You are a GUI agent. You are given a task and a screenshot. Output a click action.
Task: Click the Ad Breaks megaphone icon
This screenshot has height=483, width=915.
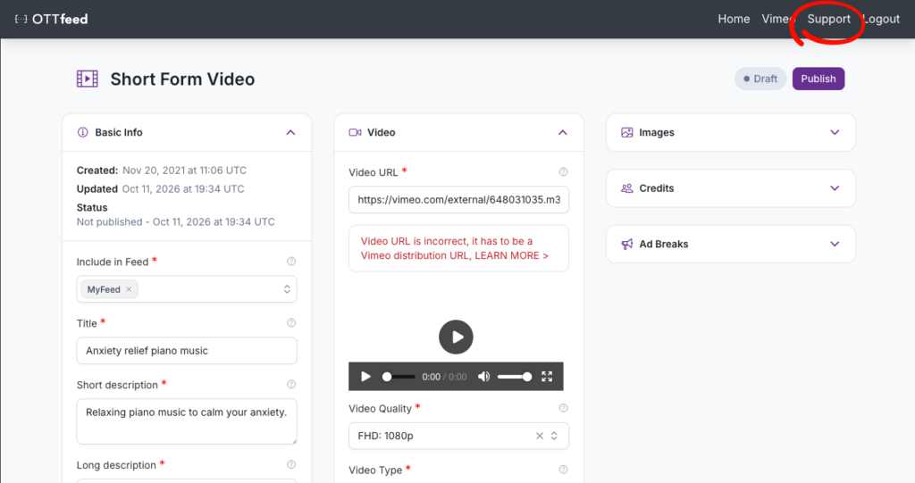(626, 244)
